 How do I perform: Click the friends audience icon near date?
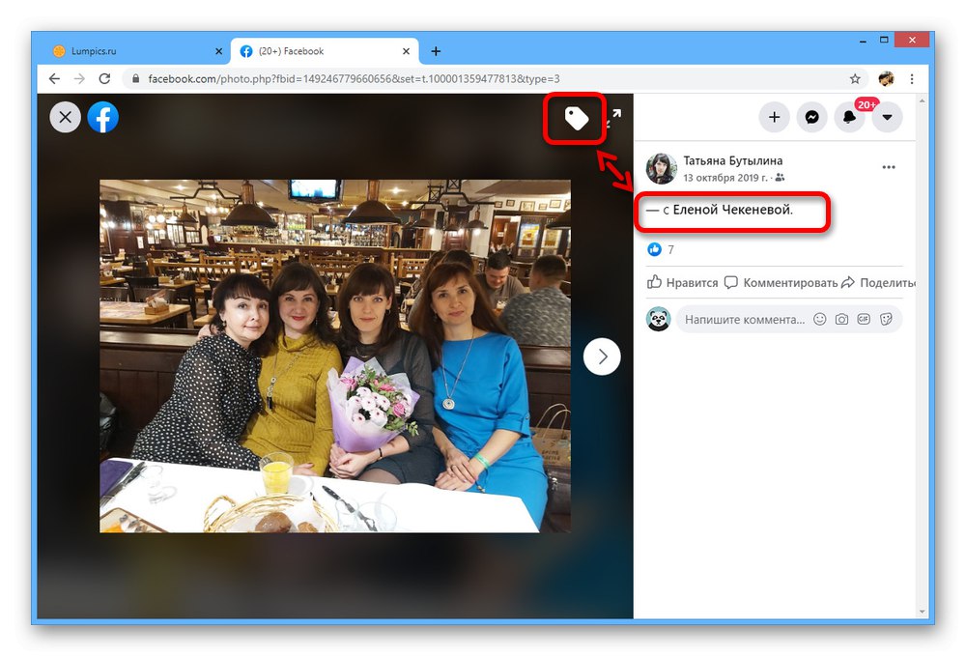780,178
